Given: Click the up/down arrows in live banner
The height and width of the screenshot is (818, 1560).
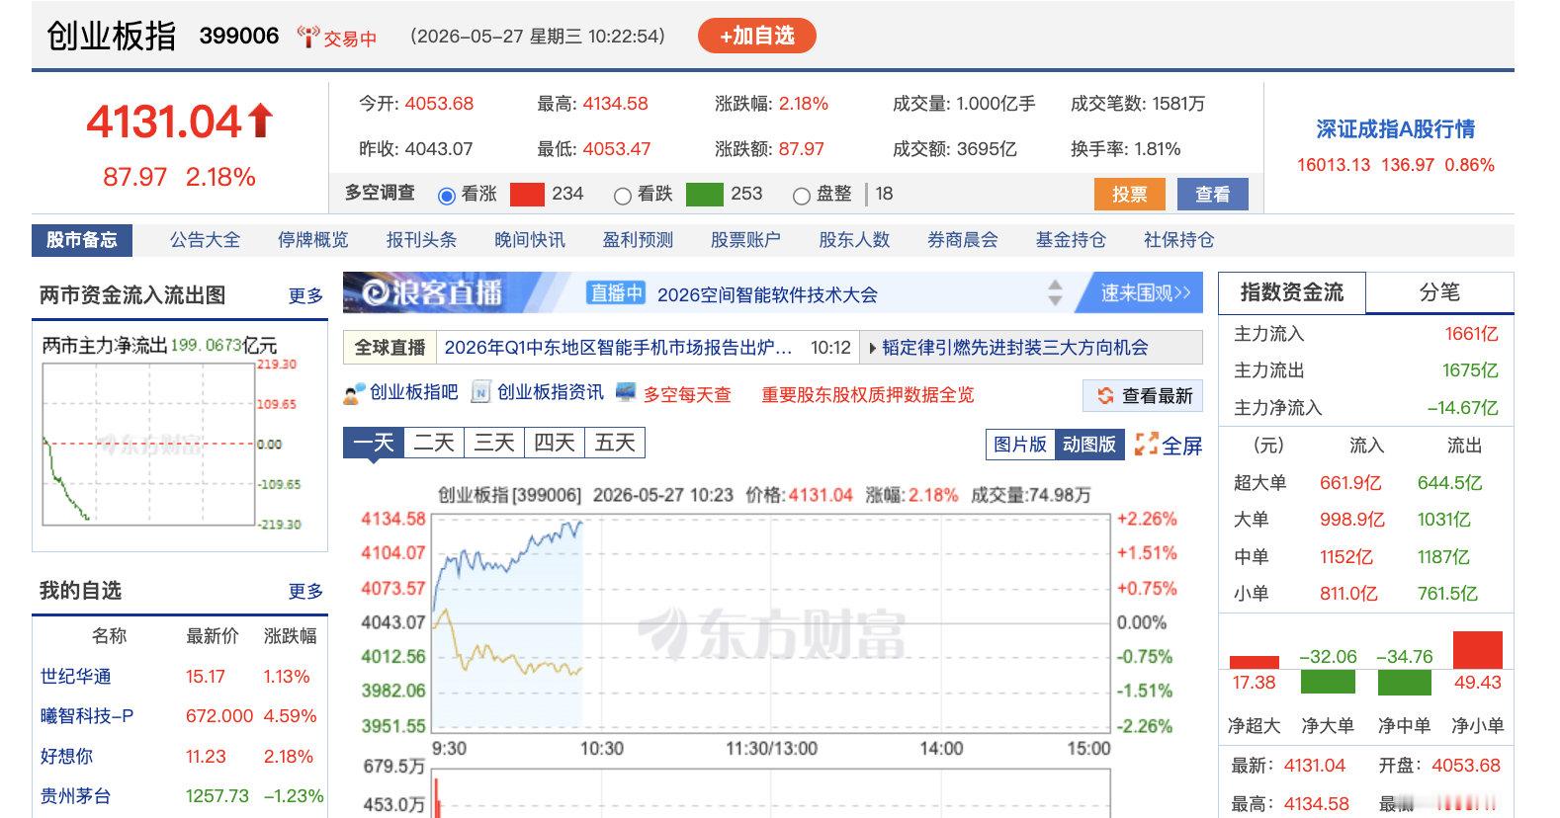Looking at the screenshot, I should [1055, 292].
